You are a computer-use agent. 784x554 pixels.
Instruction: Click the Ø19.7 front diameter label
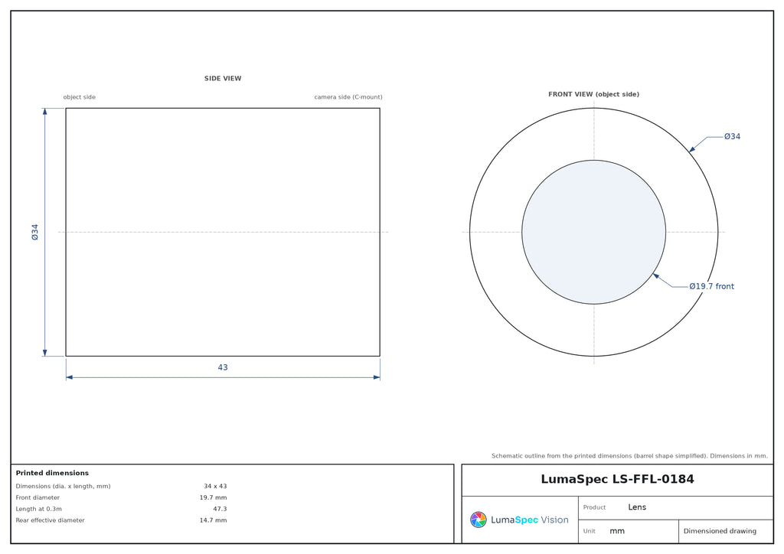tap(711, 286)
